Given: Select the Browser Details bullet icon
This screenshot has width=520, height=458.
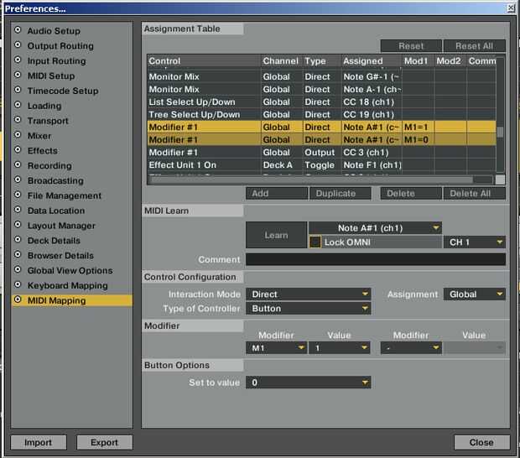Looking at the screenshot, I should (x=18, y=254).
